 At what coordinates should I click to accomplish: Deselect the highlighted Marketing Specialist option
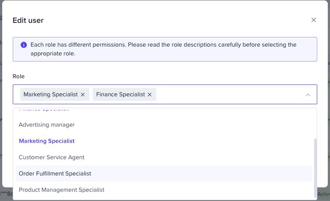[47, 141]
